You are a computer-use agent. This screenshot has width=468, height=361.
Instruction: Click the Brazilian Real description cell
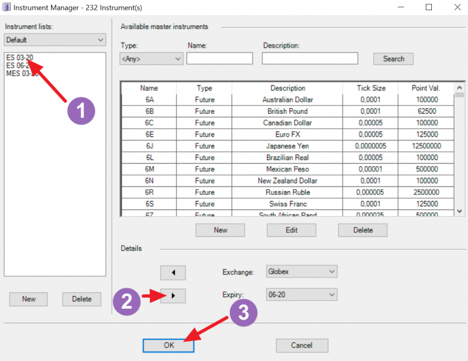(x=288, y=158)
